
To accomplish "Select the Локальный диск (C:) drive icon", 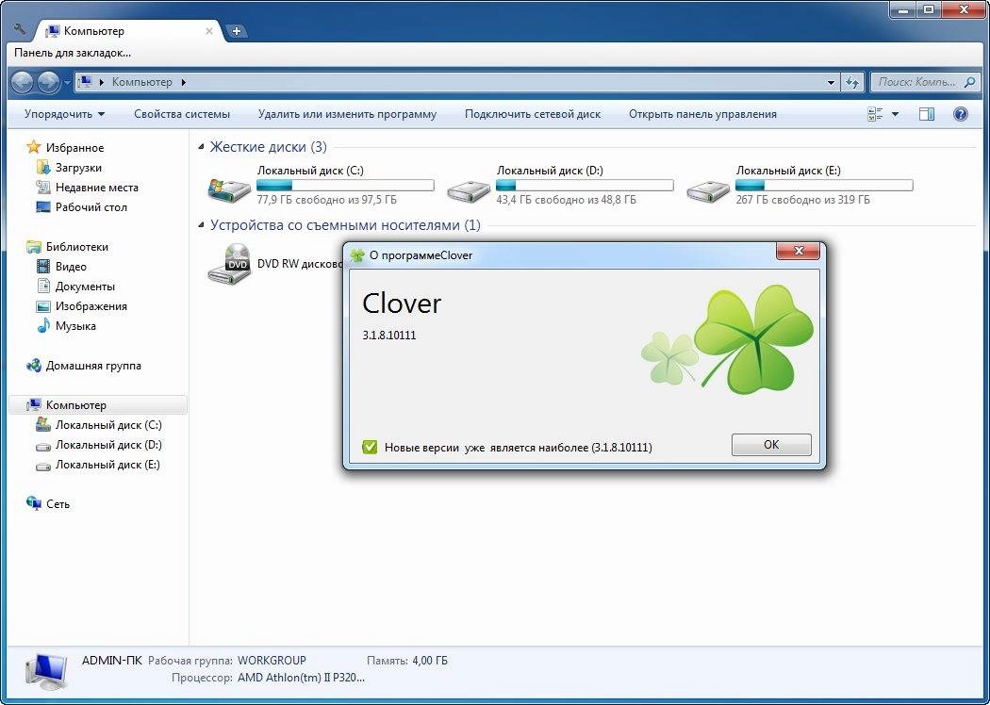I will pyautogui.click(x=229, y=189).
